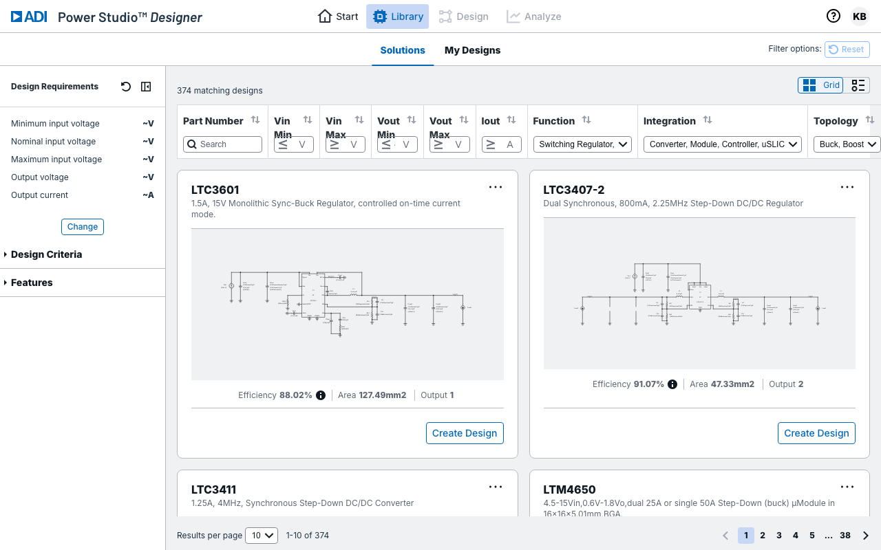The width and height of the screenshot is (881, 550).
Task: Open LTC3601 schematic thumbnail
Action: click(348, 305)
